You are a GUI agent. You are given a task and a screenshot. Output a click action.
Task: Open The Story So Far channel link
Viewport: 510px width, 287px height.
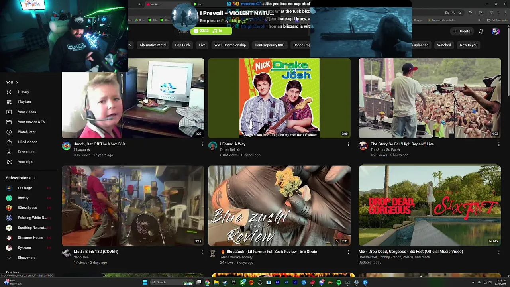coord(383,150)
